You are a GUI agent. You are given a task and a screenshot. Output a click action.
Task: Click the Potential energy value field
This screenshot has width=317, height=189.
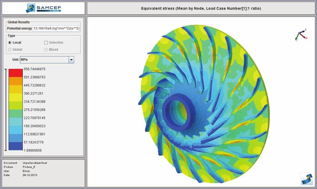(57, 29)
